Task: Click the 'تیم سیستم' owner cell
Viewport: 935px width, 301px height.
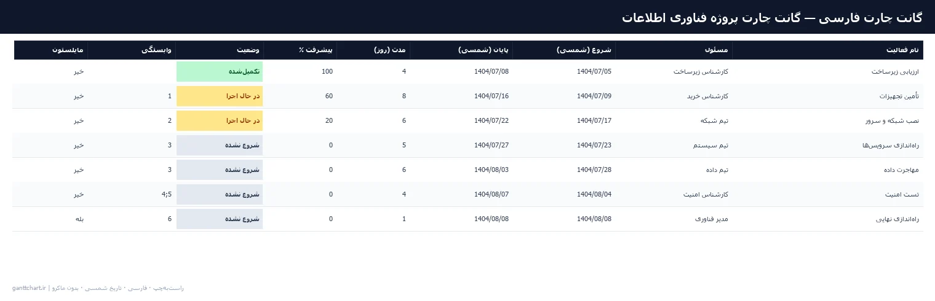Action: 674,146
